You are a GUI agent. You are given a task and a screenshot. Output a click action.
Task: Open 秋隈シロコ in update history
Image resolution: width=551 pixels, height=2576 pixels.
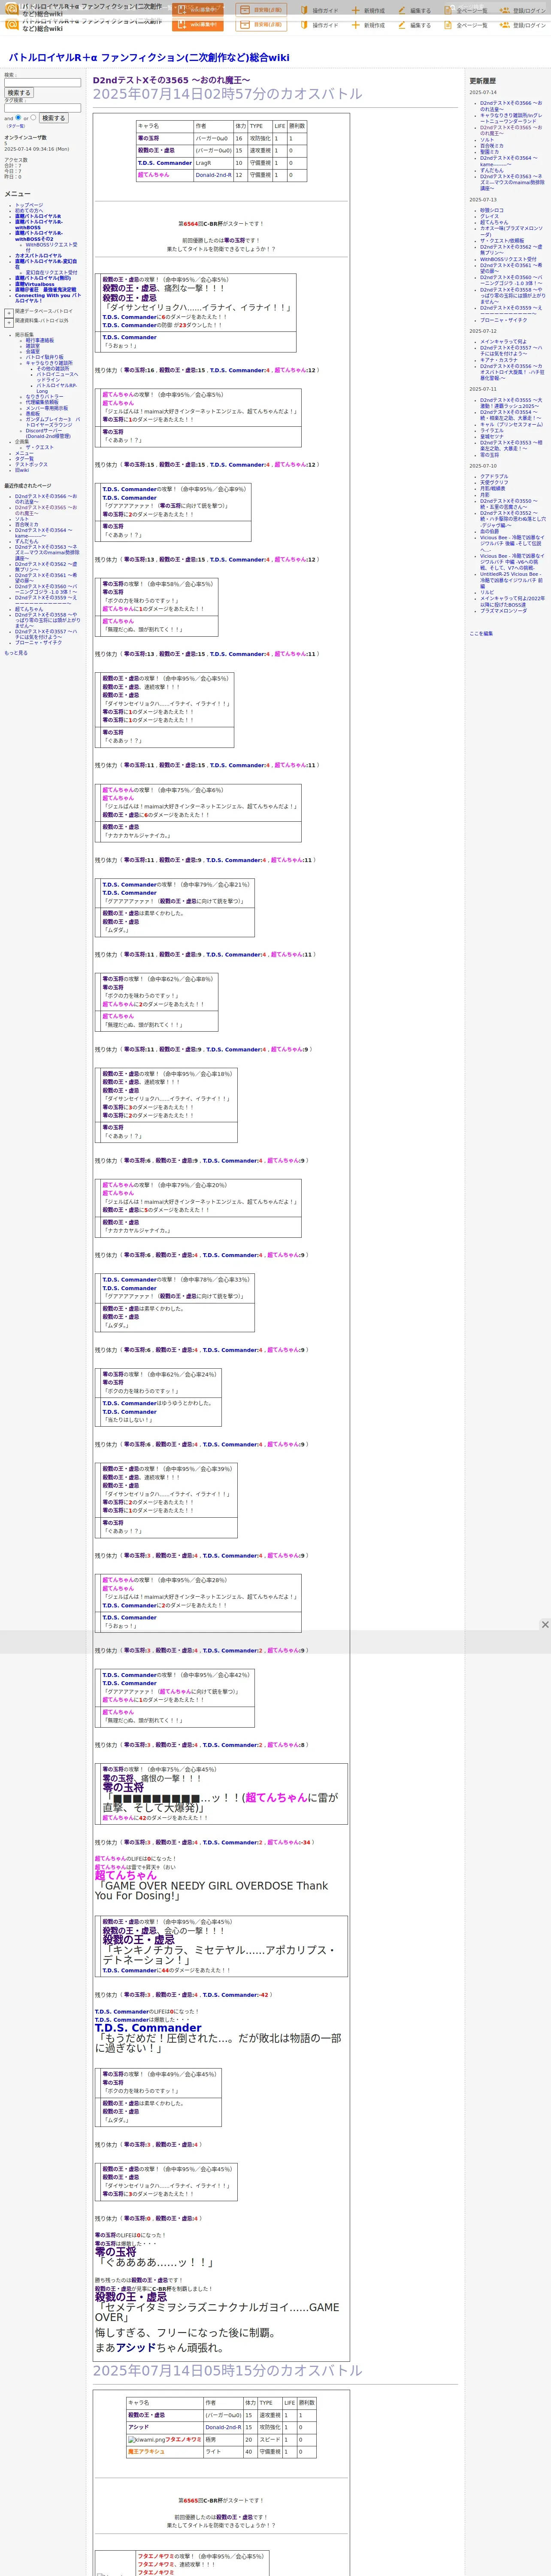click(x=492, y=210)
